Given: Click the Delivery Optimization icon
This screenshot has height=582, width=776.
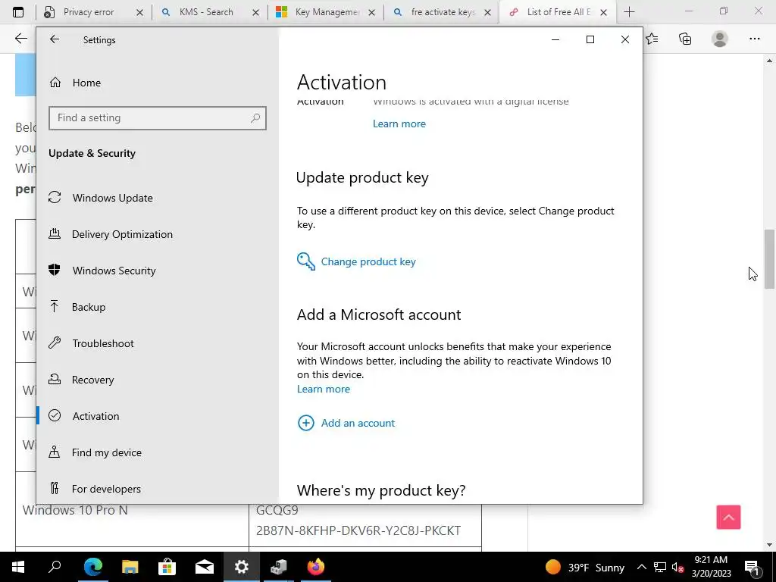Looking at the screenshot, I should (x=55, y=233).
